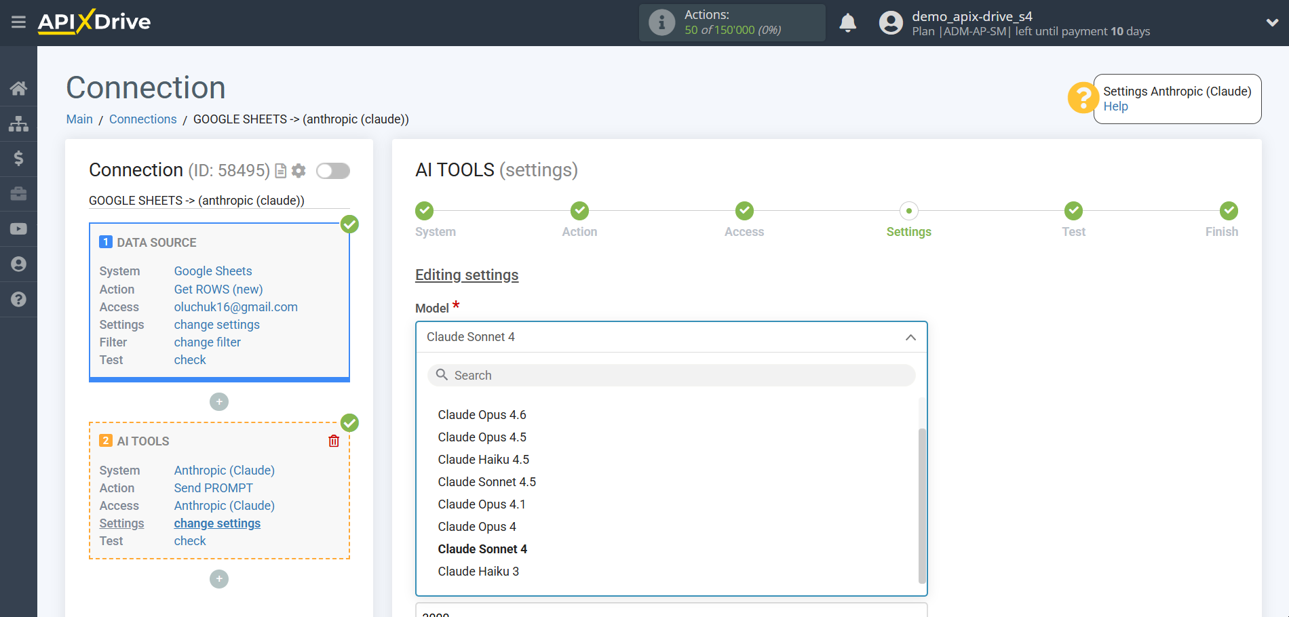The height and width of the screenshot is (617, 1289).
Task: Select Claude Opus 4.6
Action: pos(482,415)
